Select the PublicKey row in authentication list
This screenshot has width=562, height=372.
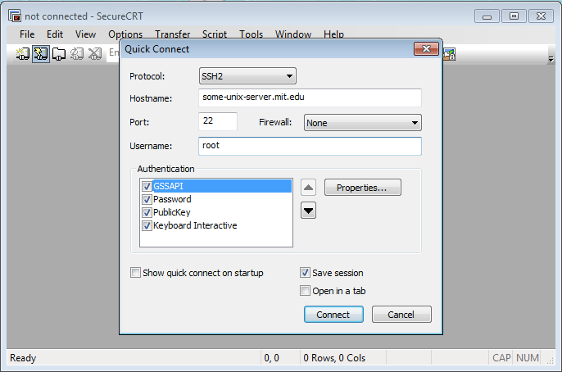(x=216, y=212)
